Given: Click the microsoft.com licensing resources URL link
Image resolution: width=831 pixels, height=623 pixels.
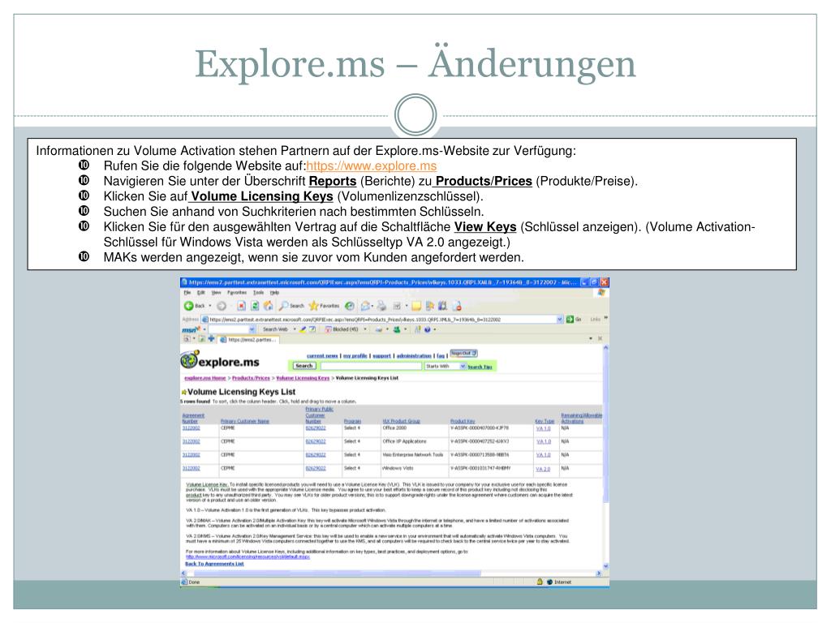Looking at the screenshot, I should click(248, 556).
